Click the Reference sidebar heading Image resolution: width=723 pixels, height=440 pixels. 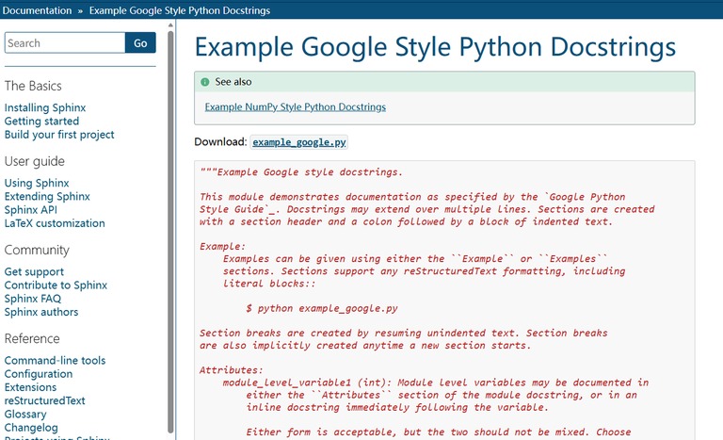(32, 338)
